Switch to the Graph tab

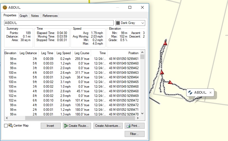[x=24, y=16]
